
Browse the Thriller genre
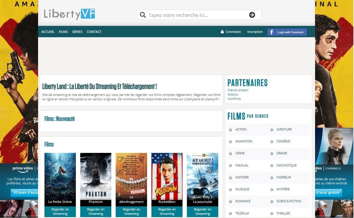point(283,213)
